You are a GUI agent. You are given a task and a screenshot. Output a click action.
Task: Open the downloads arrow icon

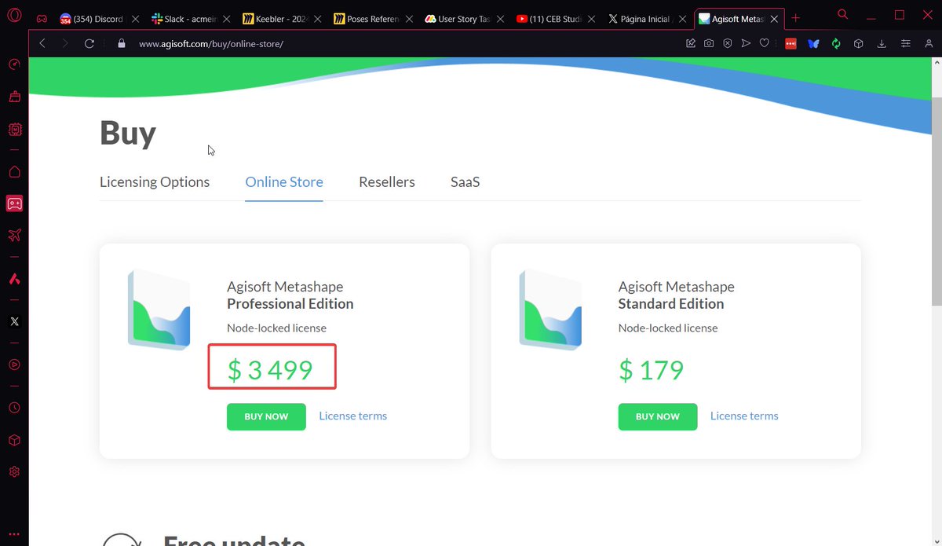882,43
